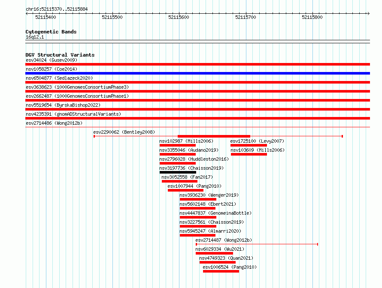Screen dimensions: 382x288
Task: Click esv1006524 (Pang2010) variant label
Action: coord(230,267)
